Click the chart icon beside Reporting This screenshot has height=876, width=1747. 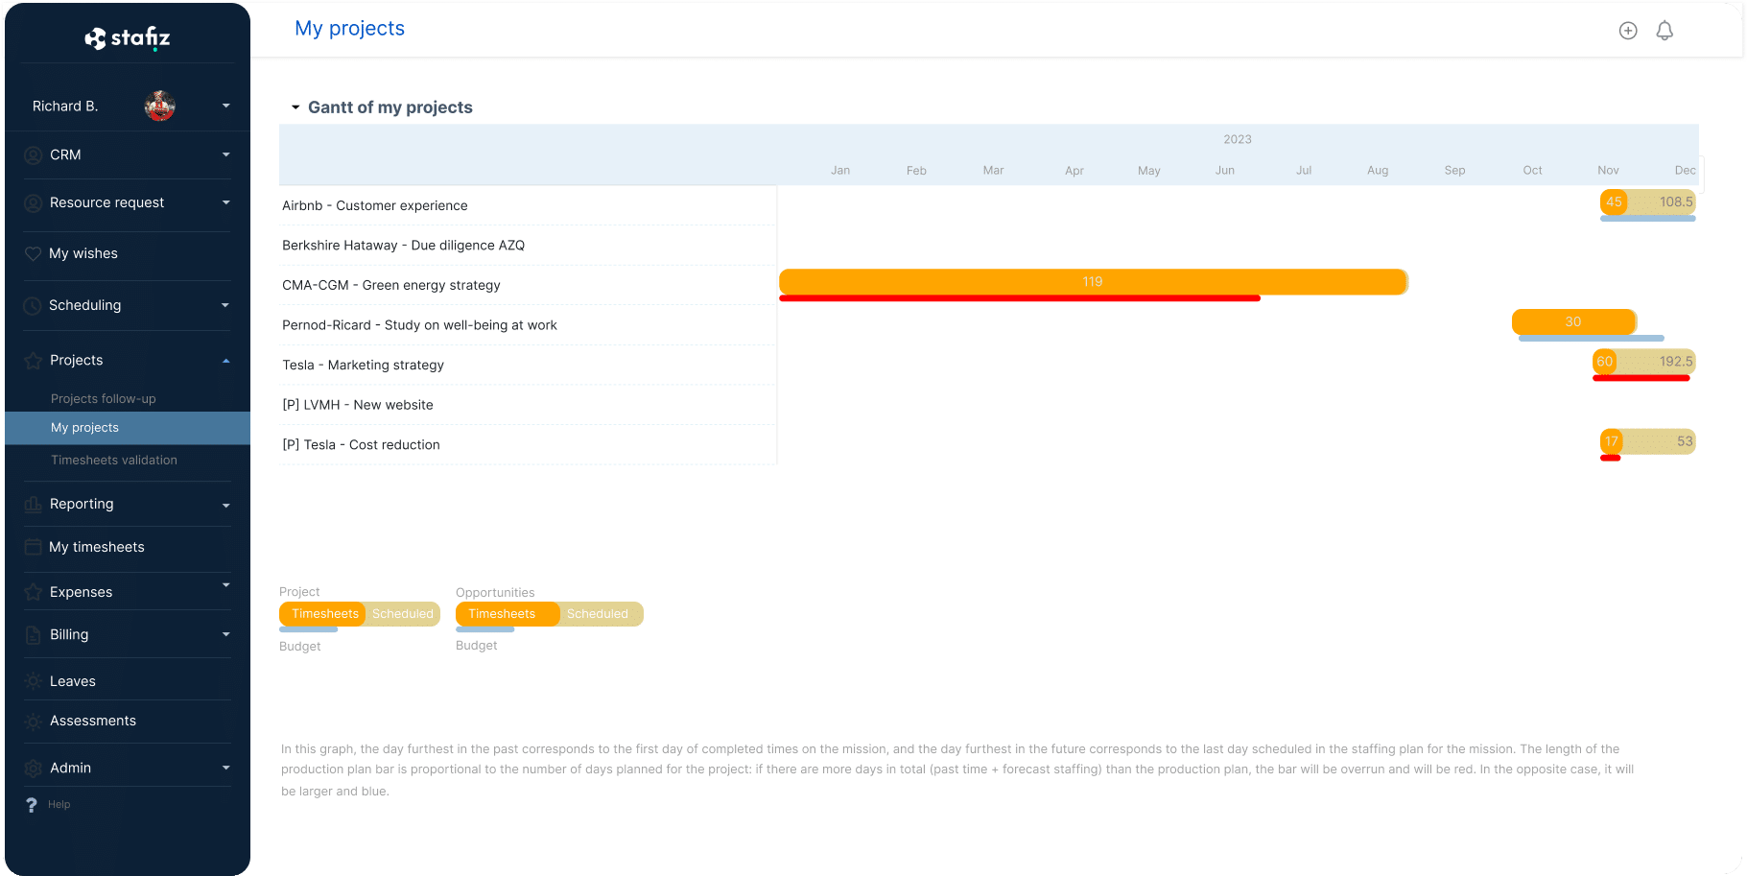click(33, 504)
